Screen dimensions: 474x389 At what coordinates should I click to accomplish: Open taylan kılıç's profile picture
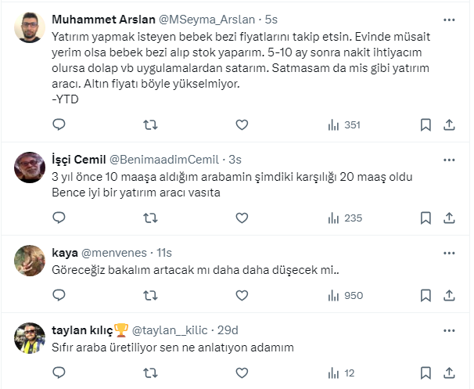[29, 337]
